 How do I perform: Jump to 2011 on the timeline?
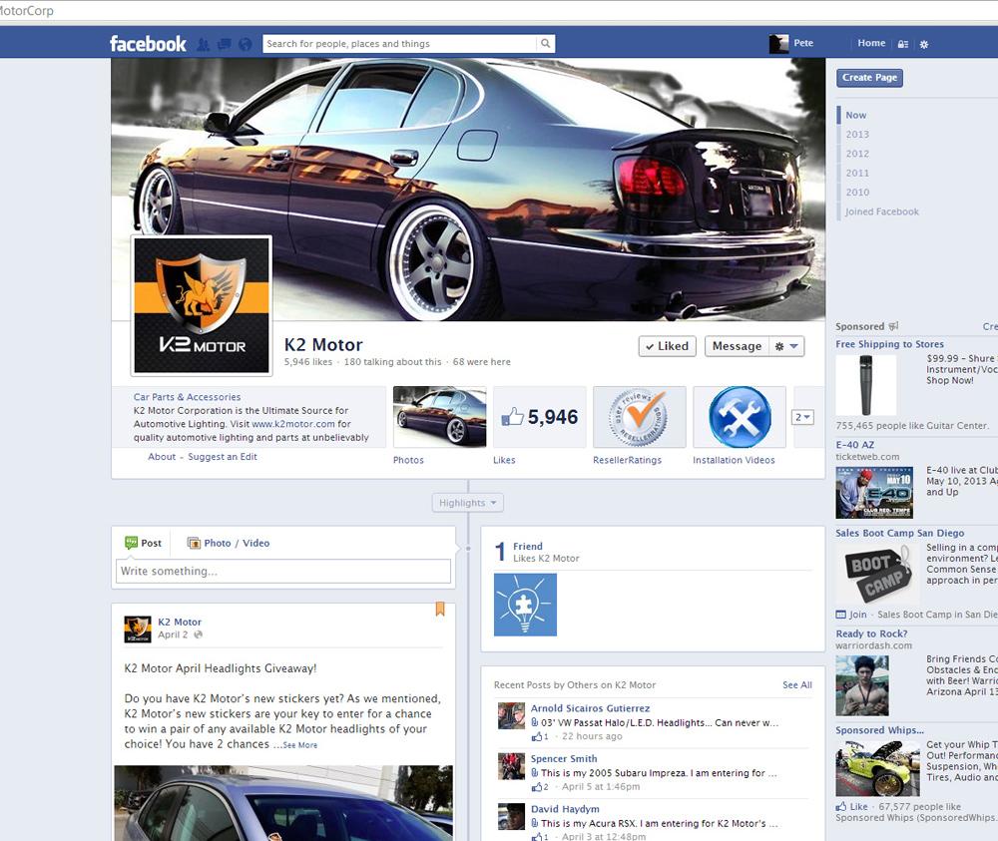point(856,173)
